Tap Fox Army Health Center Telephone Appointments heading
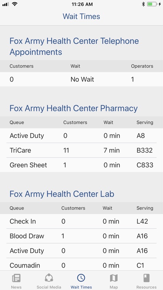This screenshot has height=290, width=163. point(74,46)
